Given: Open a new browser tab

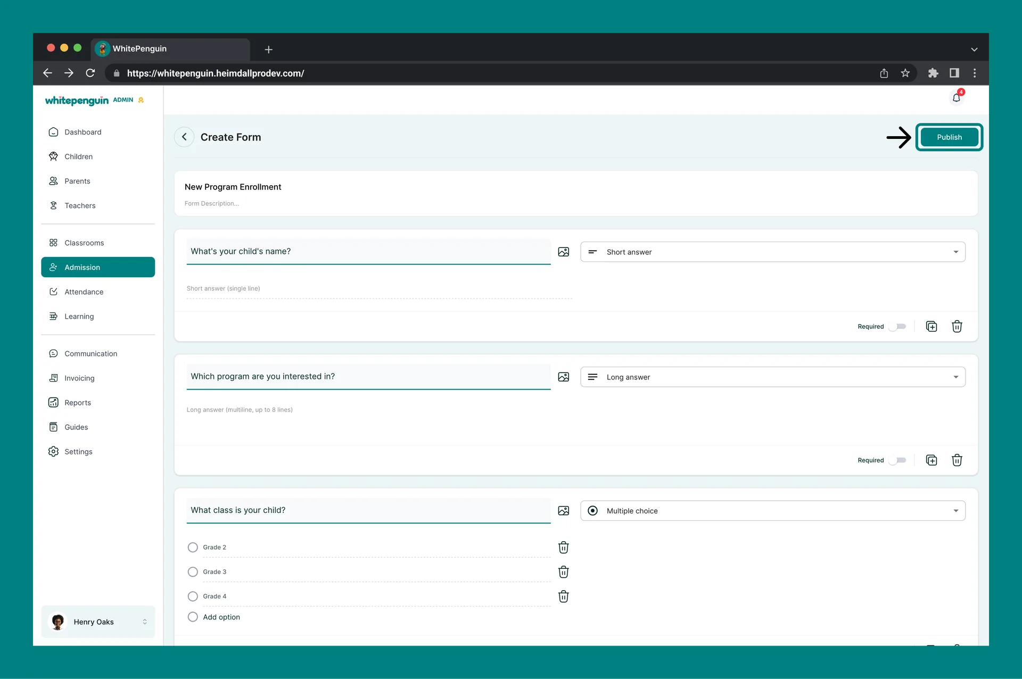Looking at the screenshot, I should click(269, 49).
